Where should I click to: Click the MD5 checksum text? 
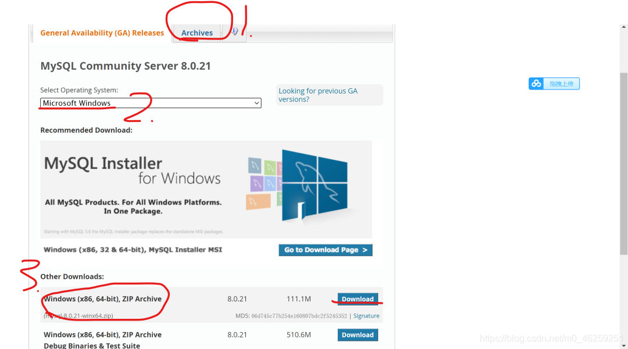tap(291, 316)
